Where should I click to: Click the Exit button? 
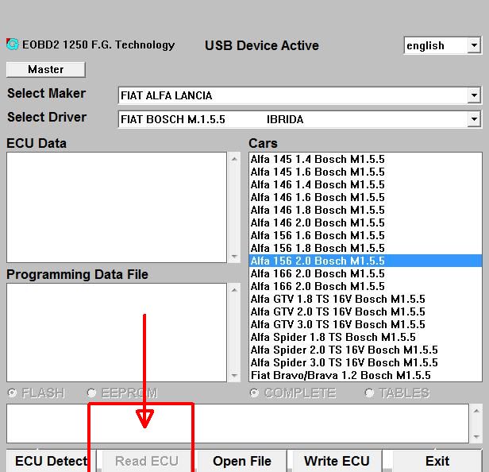pos(437,461)
